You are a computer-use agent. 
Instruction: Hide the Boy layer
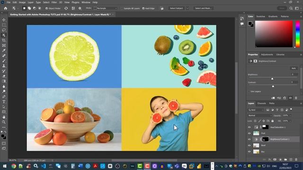(x=250, y=152)
